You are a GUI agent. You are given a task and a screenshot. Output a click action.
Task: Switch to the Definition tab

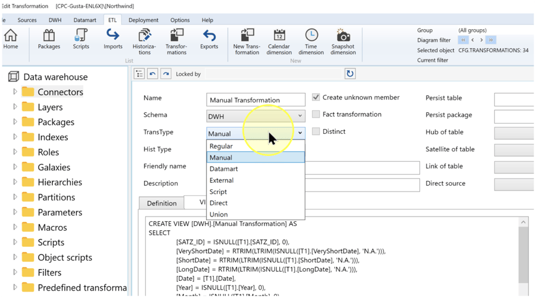click(161, 203)
